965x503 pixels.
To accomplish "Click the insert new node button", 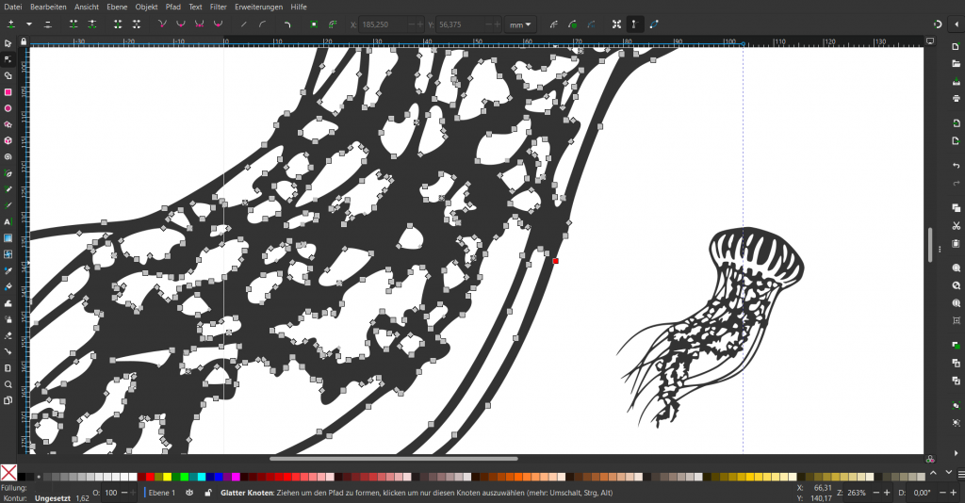I will point(10,24).
